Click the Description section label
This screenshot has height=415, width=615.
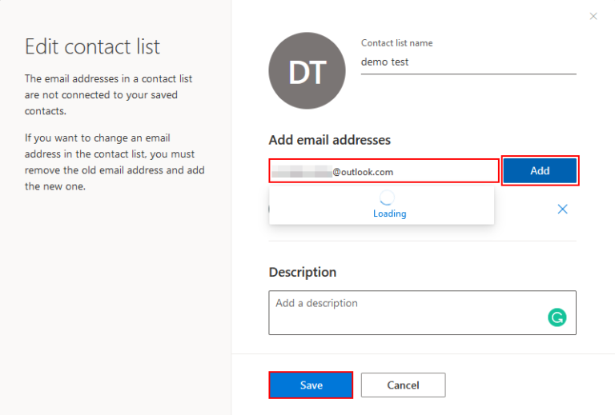pyautogui.click(x=303, y=272)
